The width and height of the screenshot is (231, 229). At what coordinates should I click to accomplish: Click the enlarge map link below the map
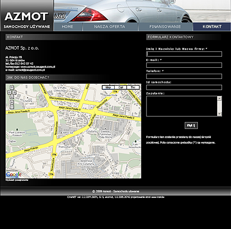pyautogui.click(x=17, y=180)
